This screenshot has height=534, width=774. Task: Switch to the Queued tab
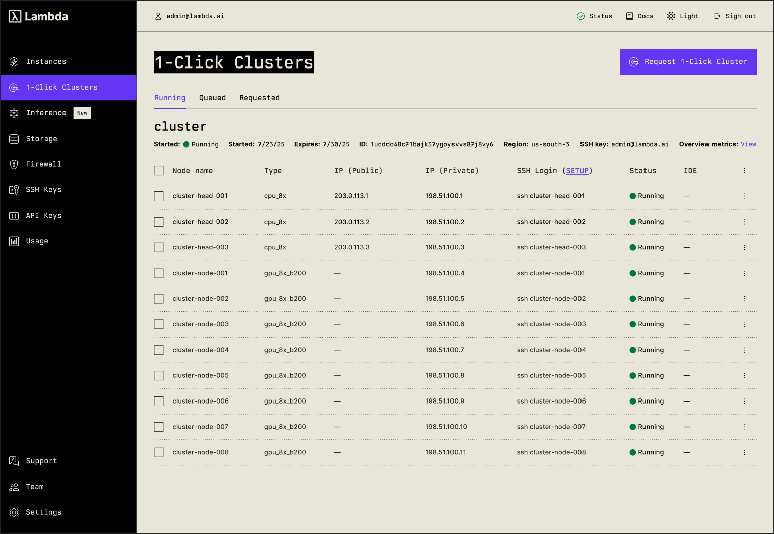coord(212,98)
